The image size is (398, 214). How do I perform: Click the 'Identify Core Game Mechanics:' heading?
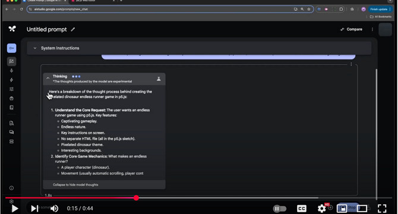(81, 156)
